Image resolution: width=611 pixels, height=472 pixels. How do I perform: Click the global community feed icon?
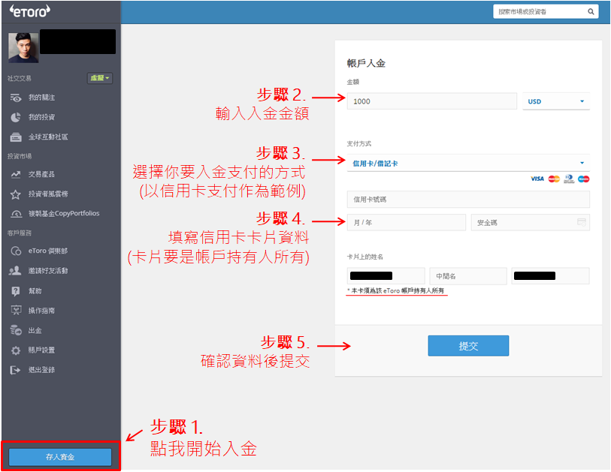(x=16, y=137)
